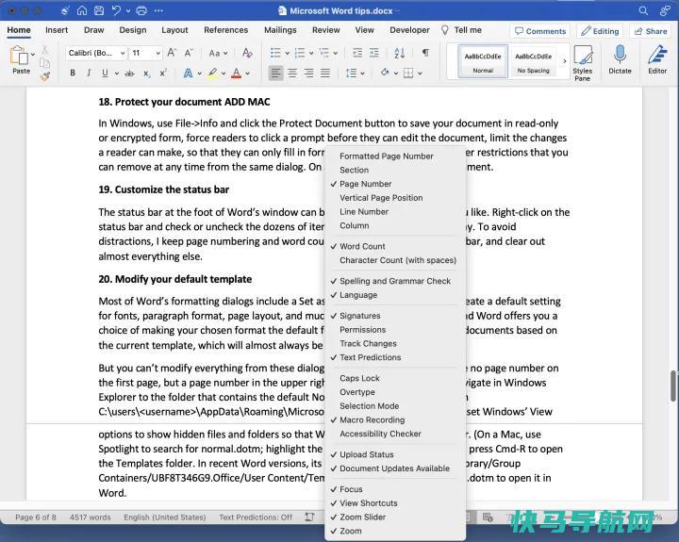Increase paragraph indent
The width and height of the screenshot is (679, 542).
(x=374, y=53)
